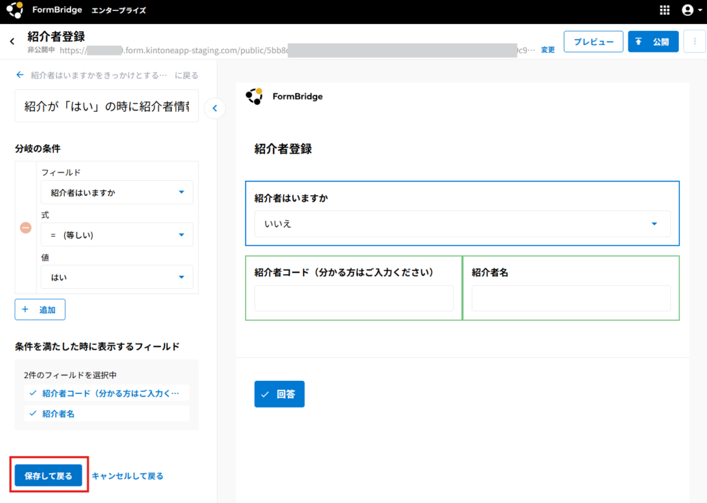Go back via the left arrow に戻る link

pos(21,75)
